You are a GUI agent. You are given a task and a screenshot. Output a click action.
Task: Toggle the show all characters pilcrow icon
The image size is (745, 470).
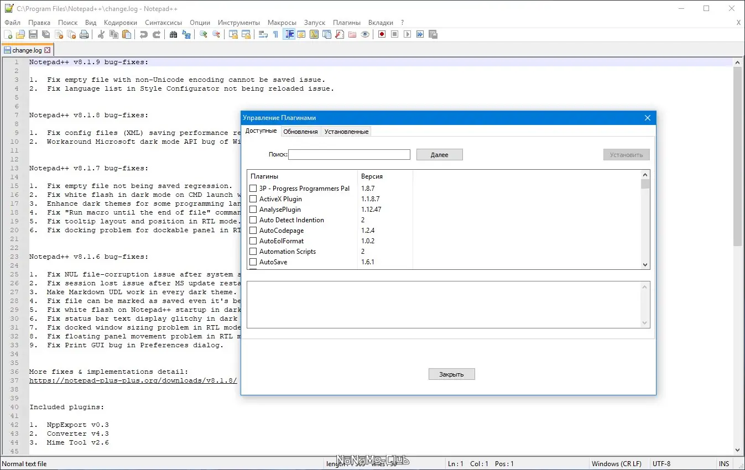tap(275, 34)
